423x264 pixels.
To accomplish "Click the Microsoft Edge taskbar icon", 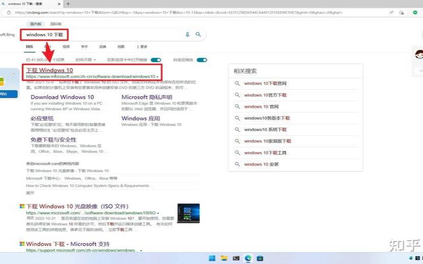I will [248, 258].
